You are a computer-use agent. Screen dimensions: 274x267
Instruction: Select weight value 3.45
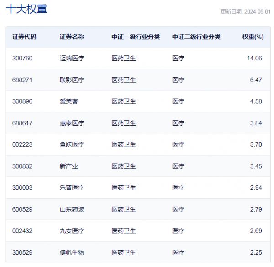click(x=256, y=166)
